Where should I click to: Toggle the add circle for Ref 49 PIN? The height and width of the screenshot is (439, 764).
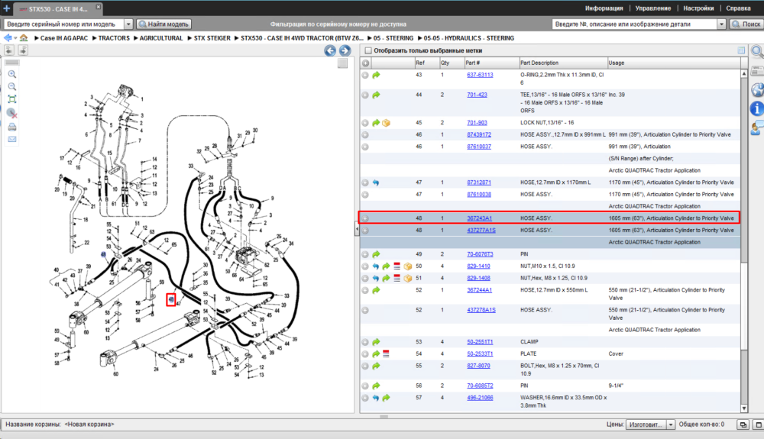pyautogui.click(x=365, y=254)
